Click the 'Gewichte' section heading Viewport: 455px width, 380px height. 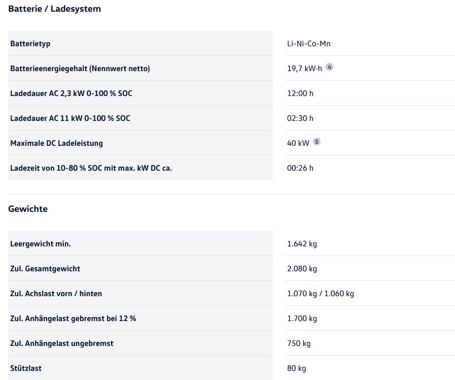[x=28, y=209]
